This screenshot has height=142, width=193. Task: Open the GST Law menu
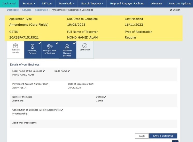(47, 4)
